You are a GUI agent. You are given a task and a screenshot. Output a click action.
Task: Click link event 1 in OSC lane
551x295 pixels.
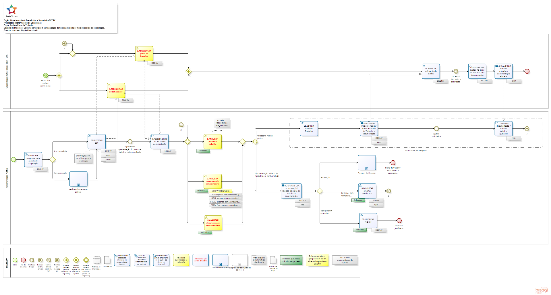[x=64, y=43]
